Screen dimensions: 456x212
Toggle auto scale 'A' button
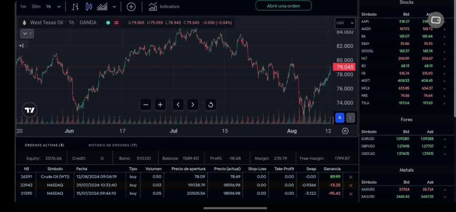pos(339,118)
